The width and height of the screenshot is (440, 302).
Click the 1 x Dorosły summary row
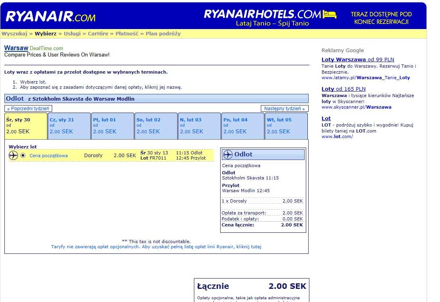262,201
